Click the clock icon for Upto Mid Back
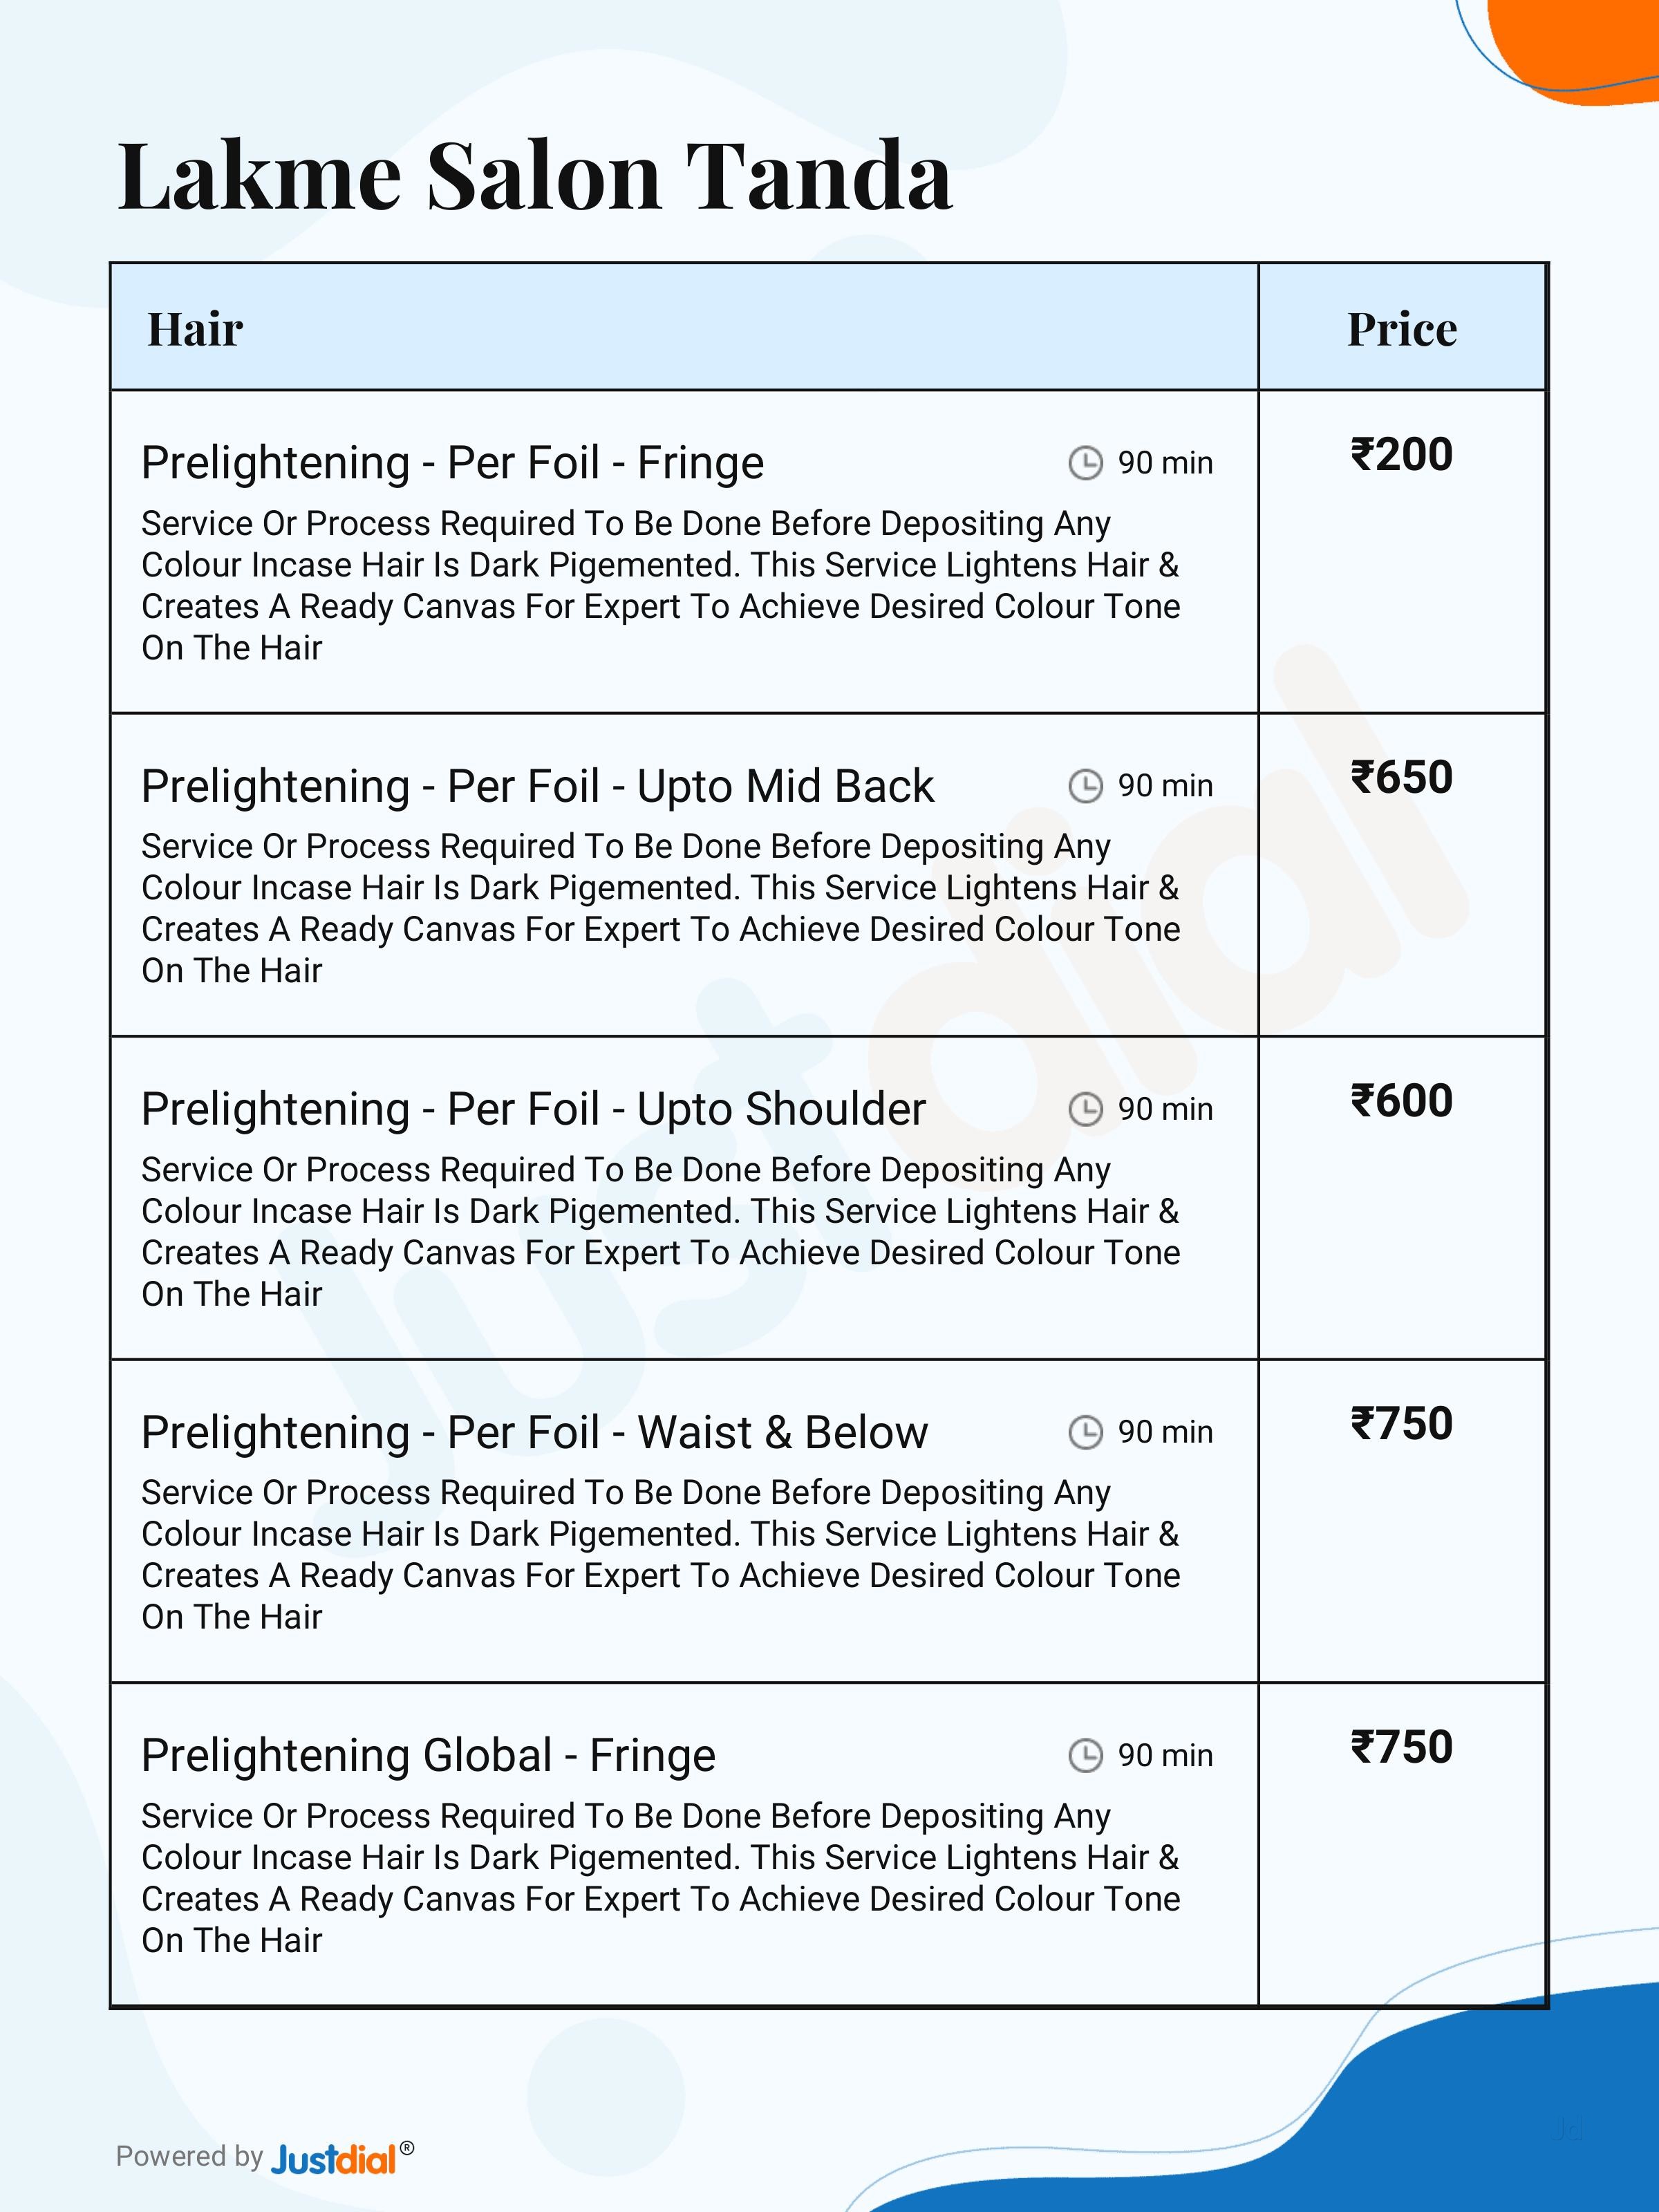Viewport: 1659px width, 2212px height. point(1085,786)
